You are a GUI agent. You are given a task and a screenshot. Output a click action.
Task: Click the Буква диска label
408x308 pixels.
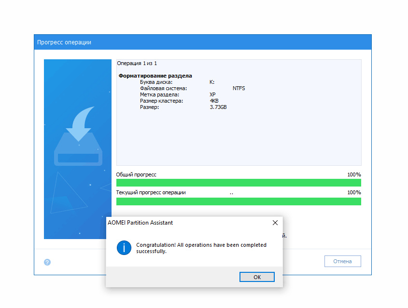tap(156, 82)
